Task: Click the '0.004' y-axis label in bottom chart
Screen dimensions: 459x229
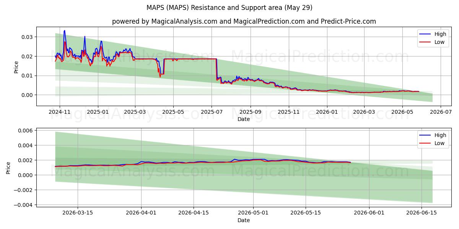Action: (x=26, y=145)
